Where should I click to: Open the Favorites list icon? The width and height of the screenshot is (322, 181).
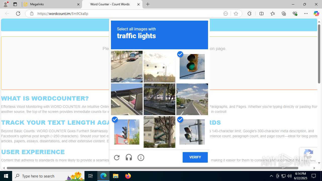(x=273, y=14)
